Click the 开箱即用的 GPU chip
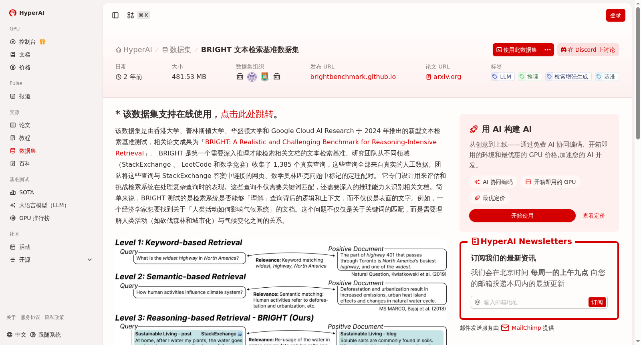 click(x=550, y=182)
